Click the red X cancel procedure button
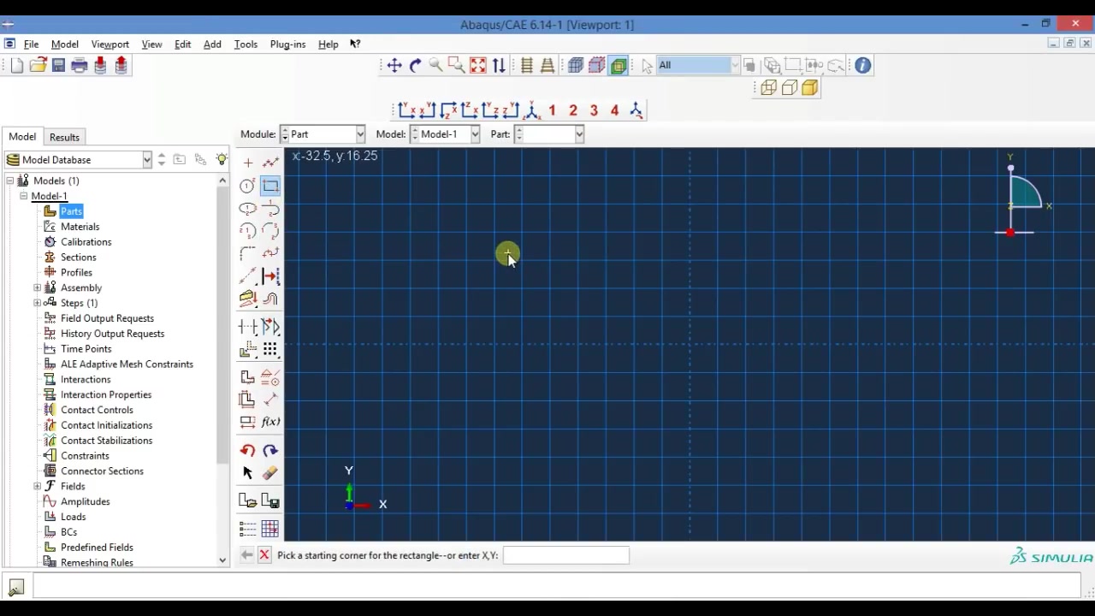 [x=264, y=555]
